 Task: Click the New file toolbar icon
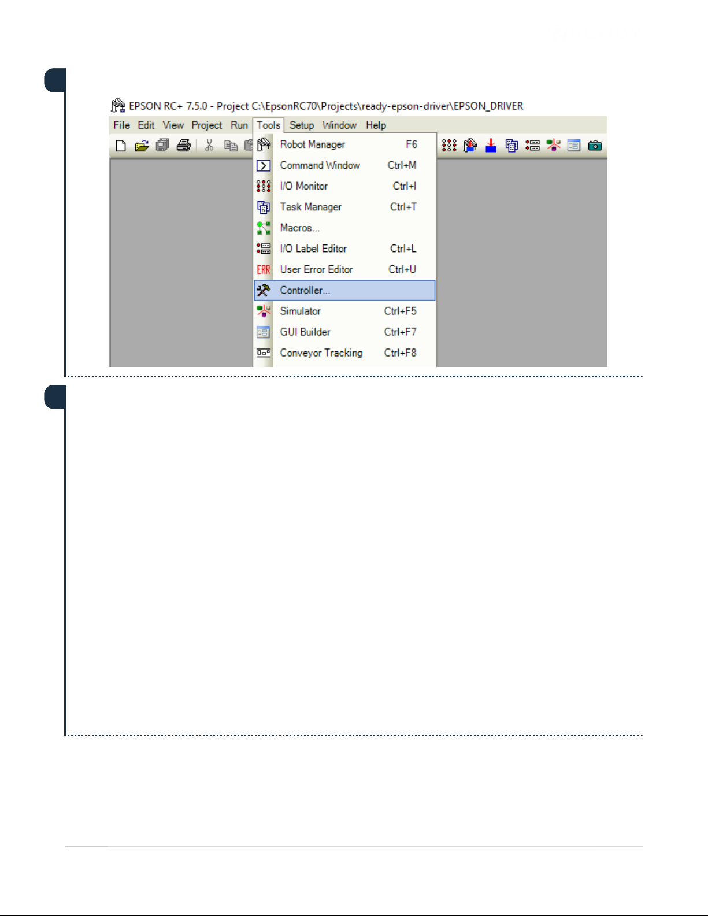click(121, 146)
